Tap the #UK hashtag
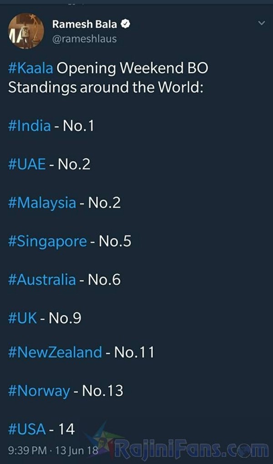Viewport: 273px width, 464px height. pos(22,318)
